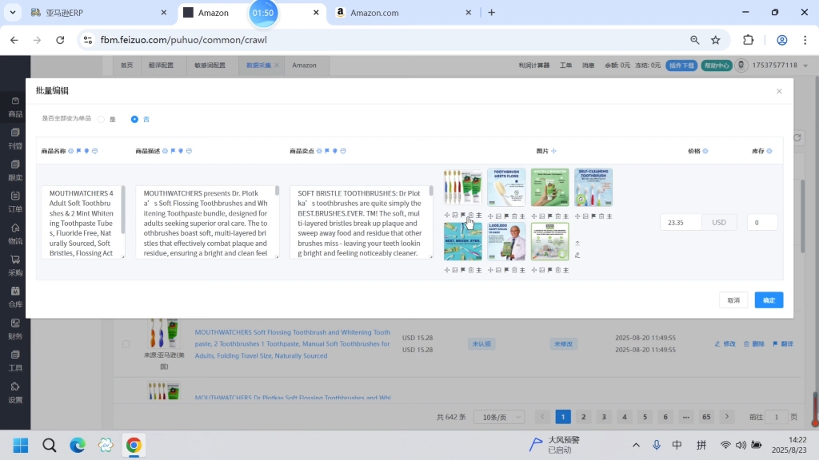Screen dimensions: 819x460
Task: Click the 商品名称 textarea scrollbar
Action: [x=122, y=210]
